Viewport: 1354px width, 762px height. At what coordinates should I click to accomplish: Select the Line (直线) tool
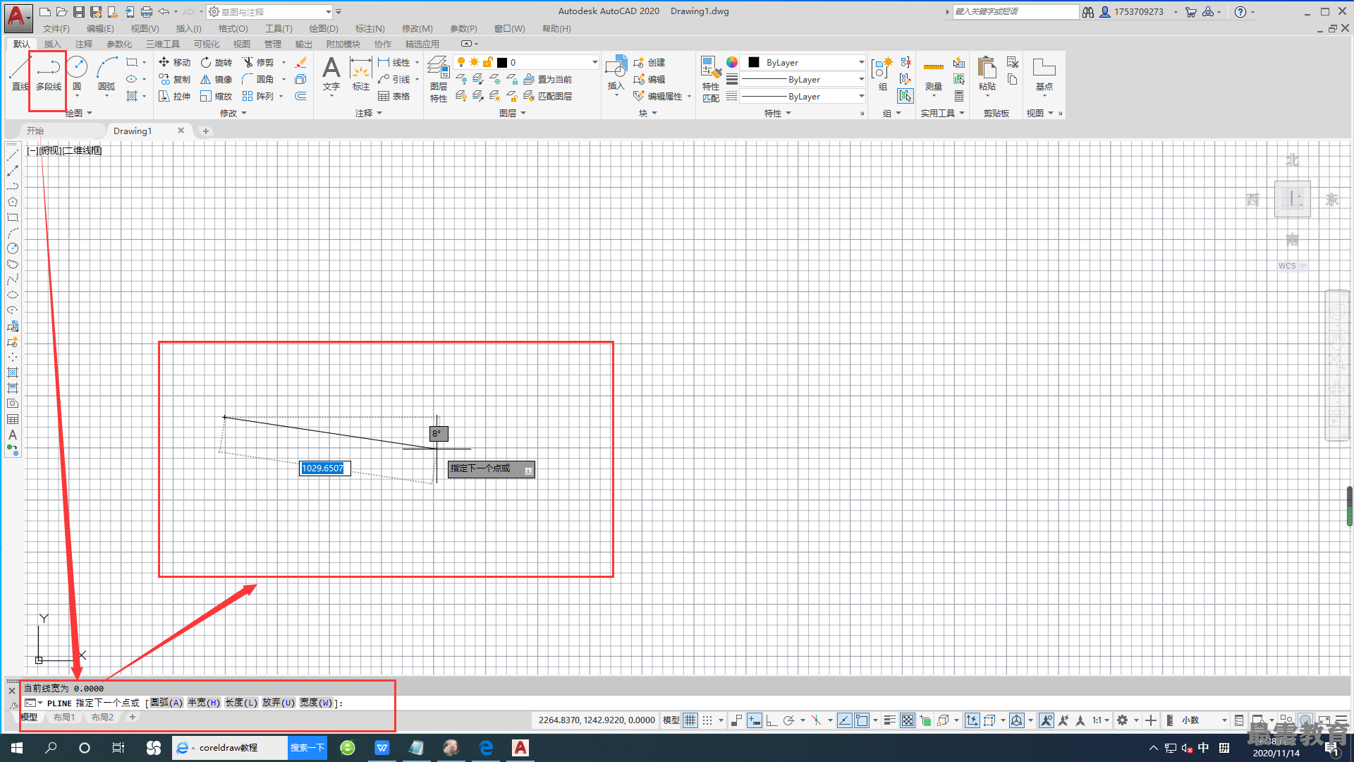[19, 74]
